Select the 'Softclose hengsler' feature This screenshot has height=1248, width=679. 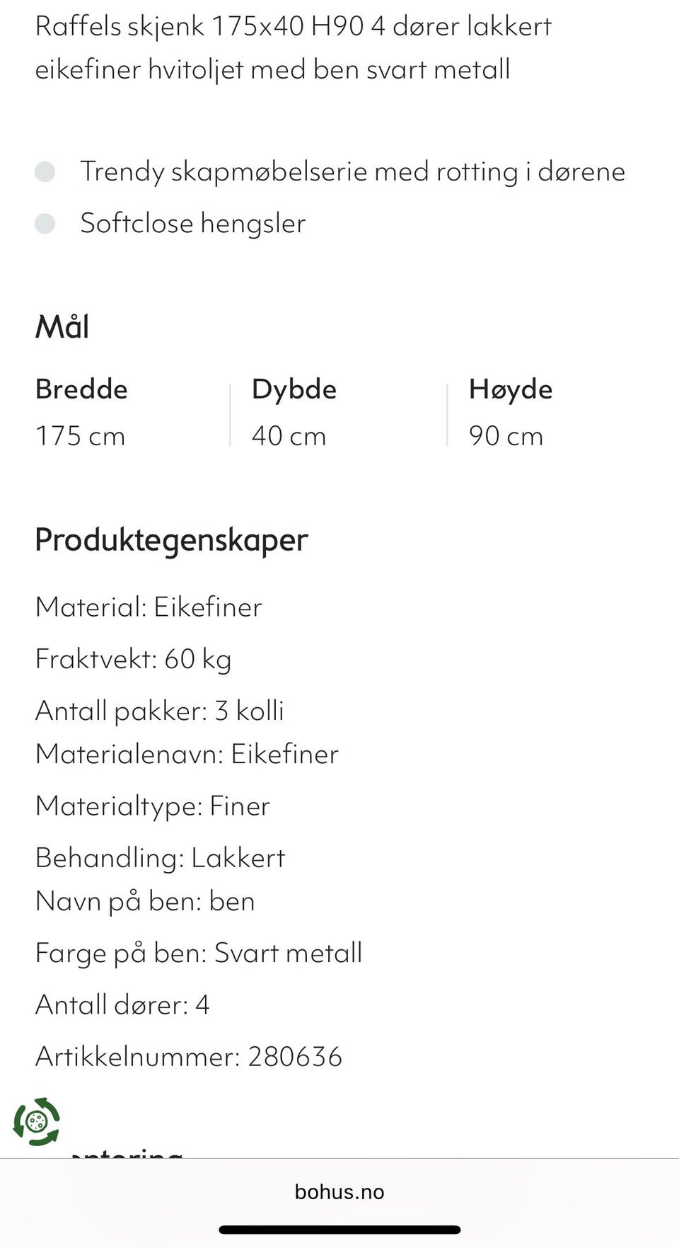click(x=194, y=224)
